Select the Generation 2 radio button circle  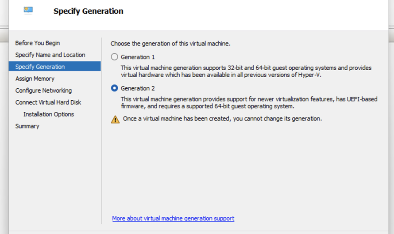tap(115, 88)
